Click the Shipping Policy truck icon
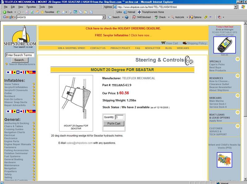This screenshot has height=184, width=247. (185, 43)
